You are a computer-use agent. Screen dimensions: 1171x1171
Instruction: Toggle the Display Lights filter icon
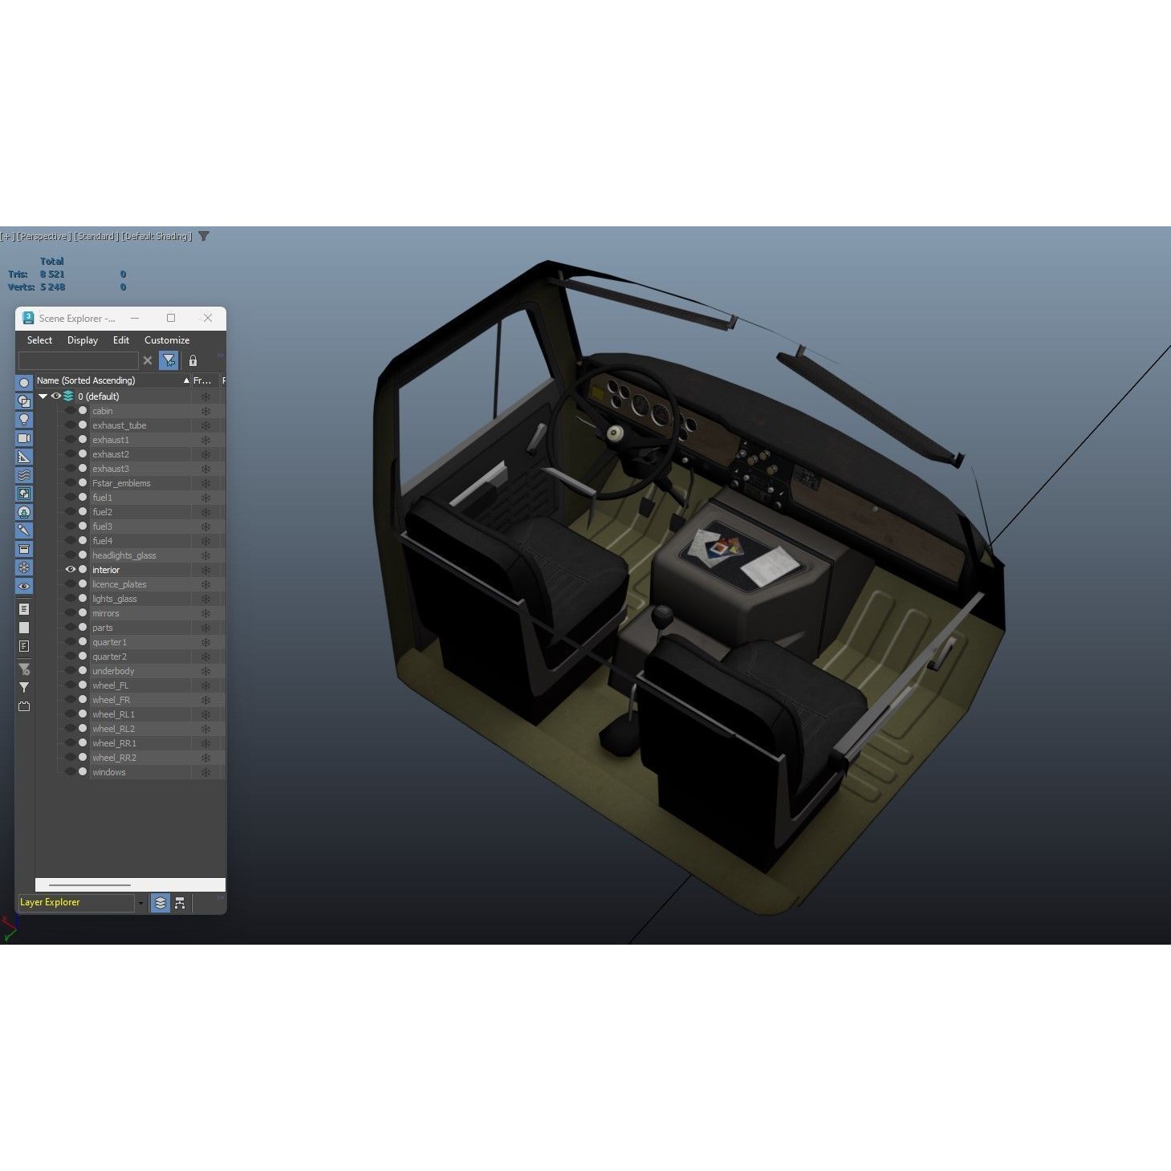point(24,419)
